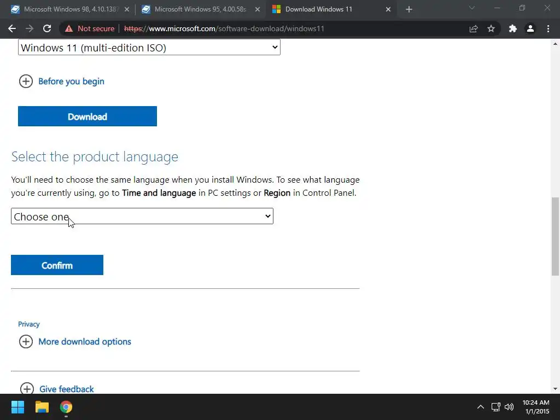Open the tab search chevron

[x=472, y=8]
